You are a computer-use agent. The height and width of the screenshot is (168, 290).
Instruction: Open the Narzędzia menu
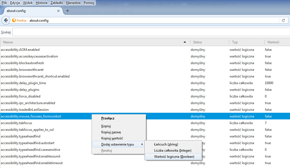74,3
